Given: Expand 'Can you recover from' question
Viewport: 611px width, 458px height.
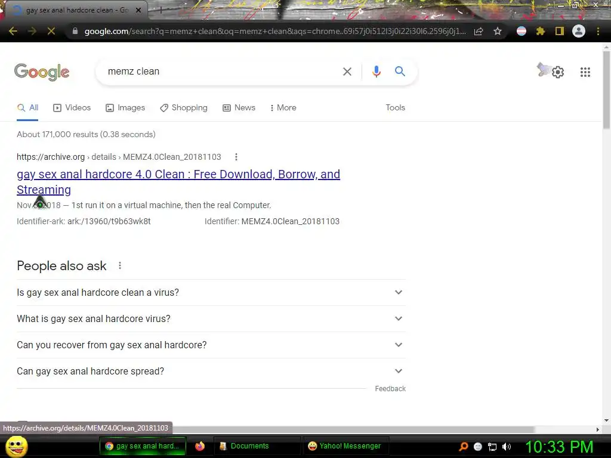Looking at the screenshot, I should pyautogui.click(x=211, y=345).
